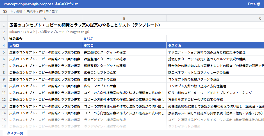Click the 大項目 header cell
The height and width of the screenshot is (136, 264).
(45, 45)
